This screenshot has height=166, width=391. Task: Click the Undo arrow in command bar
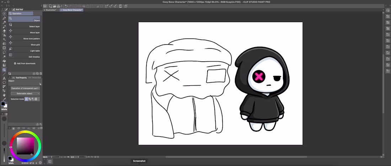pyautogui.click(x=66, y=6)
